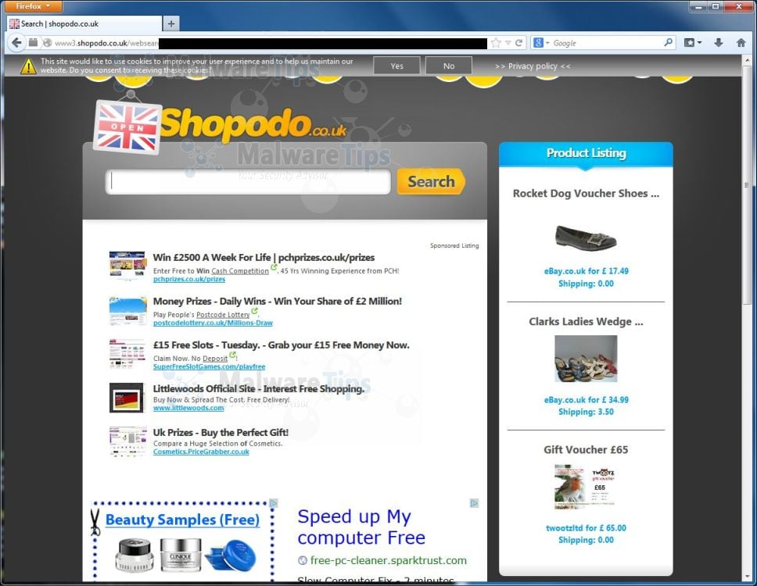Open Littlewoods listing thumbnail
Viewport: 757px width, 586px height.
127,398
